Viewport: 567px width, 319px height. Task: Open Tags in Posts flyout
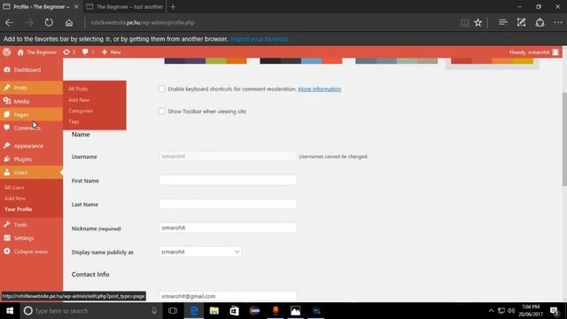click(x=74, y=121)
